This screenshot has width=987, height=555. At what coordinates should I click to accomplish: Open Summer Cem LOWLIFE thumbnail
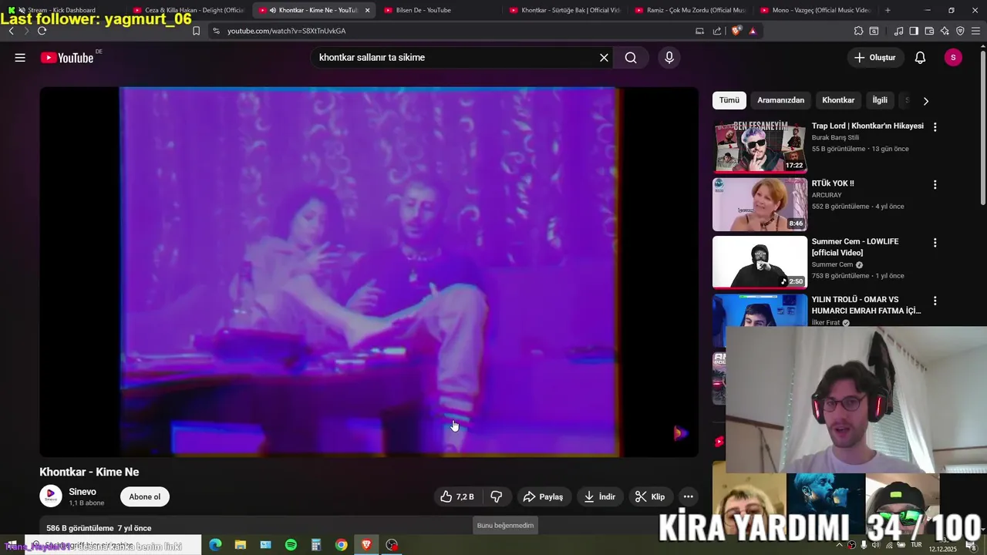(760, 262)
